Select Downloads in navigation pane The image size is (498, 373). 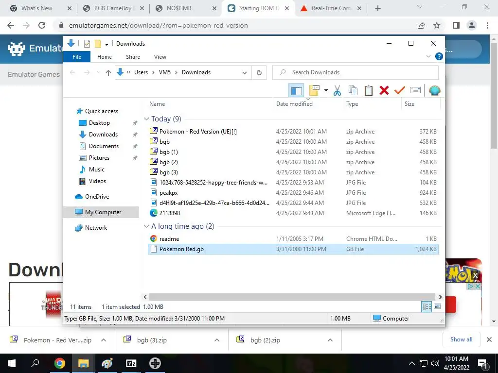[x=103, y=135]
